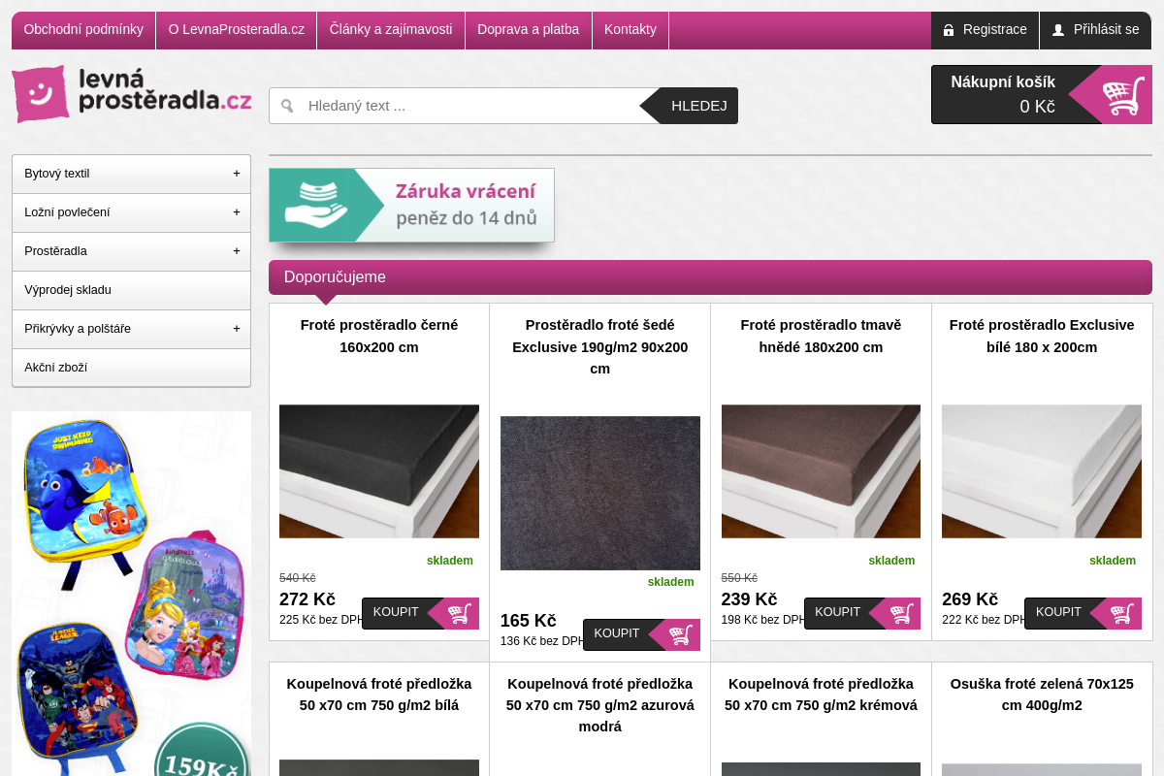
Task: Buy the Prostěradlo froté šedé Exclusive
Action: [x=641, y=634]
